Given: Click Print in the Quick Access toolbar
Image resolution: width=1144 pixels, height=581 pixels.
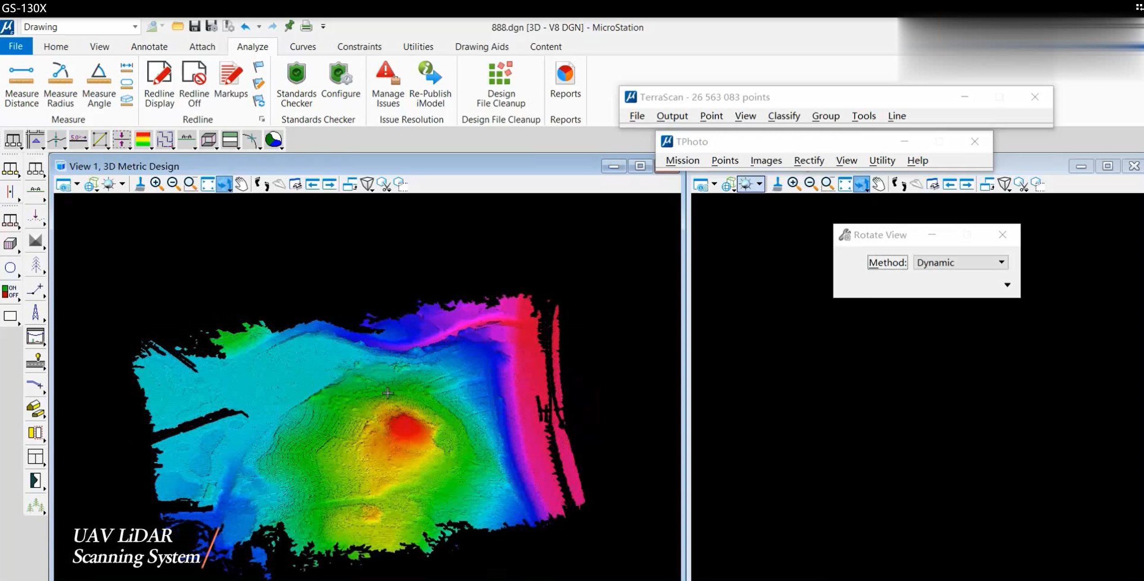Looking at the screenshot, I should (306, 27).
